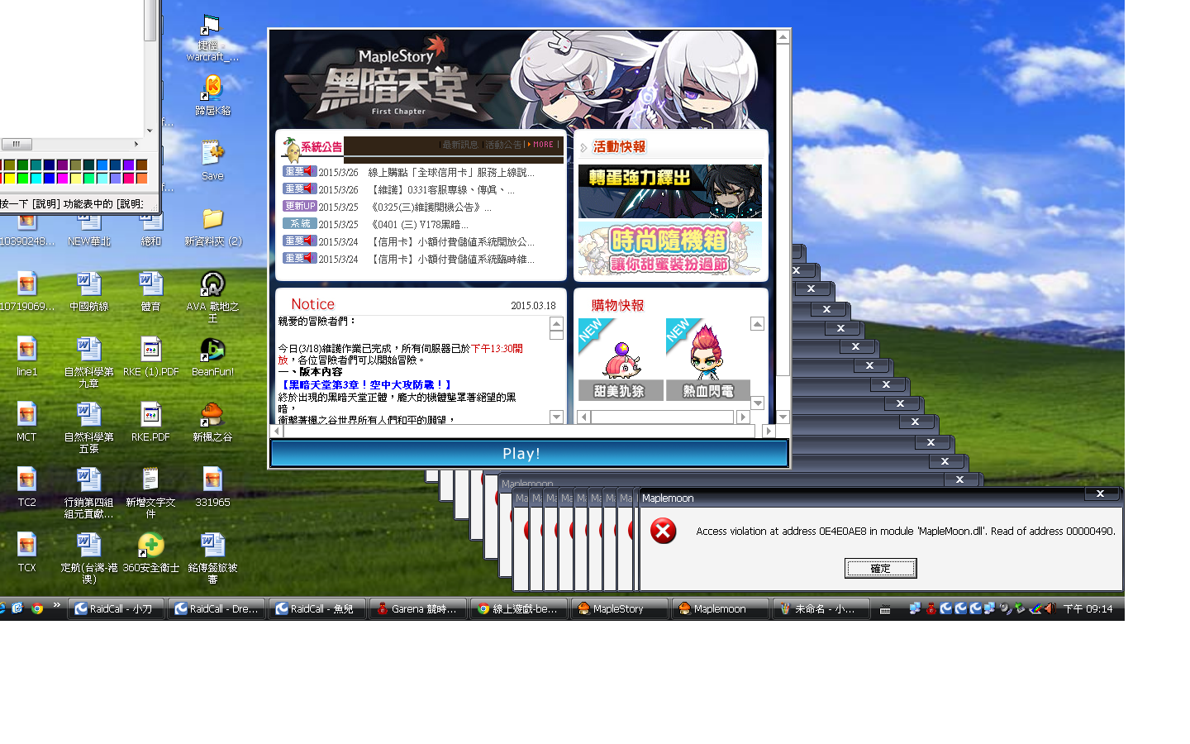Pick the brown color swatch in Paint
Screen dimensions: 1190x744
tap(141, 165)
